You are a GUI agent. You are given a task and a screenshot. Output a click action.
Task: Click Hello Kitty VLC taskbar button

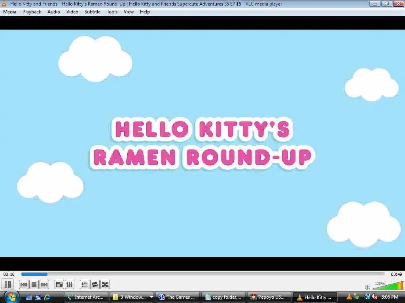pyautogui.click(x=315, y=297)
